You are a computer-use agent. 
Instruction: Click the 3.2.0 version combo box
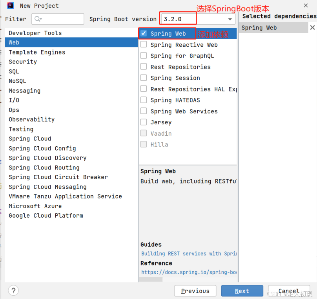tap(198, 19)
